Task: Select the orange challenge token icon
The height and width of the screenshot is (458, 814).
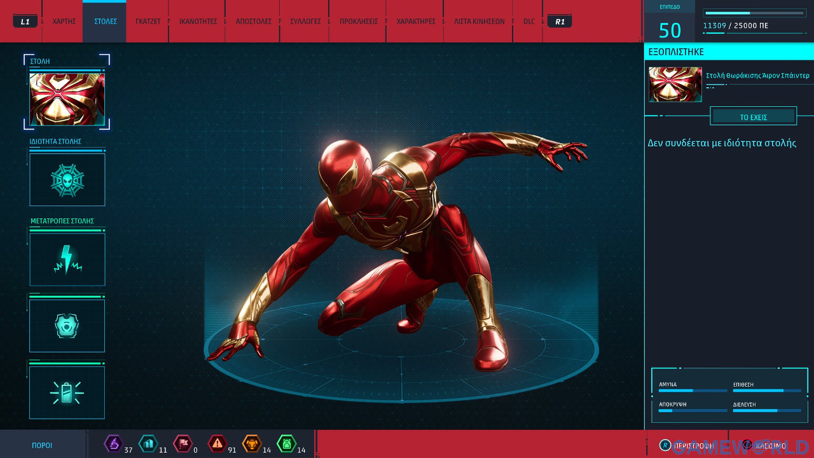Action: point(252,443)
